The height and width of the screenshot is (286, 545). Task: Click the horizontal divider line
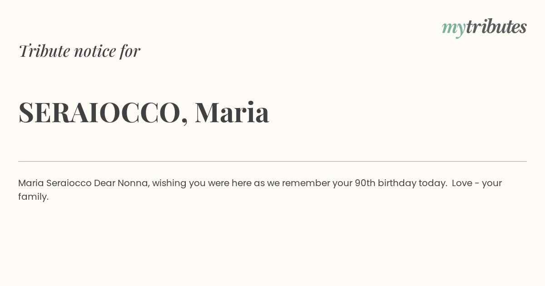tap(272, 161)
